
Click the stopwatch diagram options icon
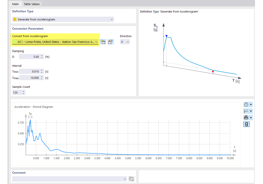coord(246,104)
